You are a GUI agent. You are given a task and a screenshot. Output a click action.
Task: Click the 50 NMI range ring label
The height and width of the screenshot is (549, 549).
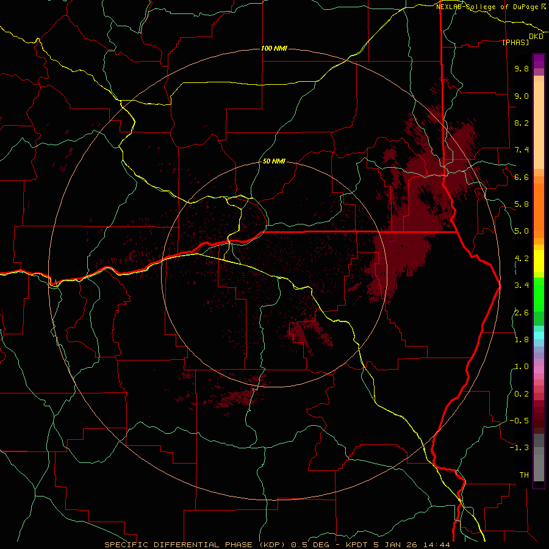(x=274, y=162)
